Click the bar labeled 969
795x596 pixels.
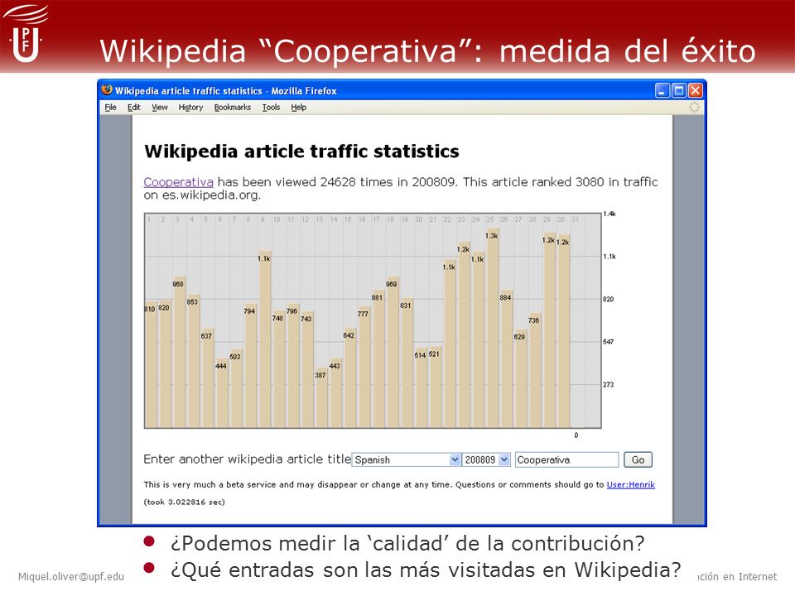[x=392, y=353]
